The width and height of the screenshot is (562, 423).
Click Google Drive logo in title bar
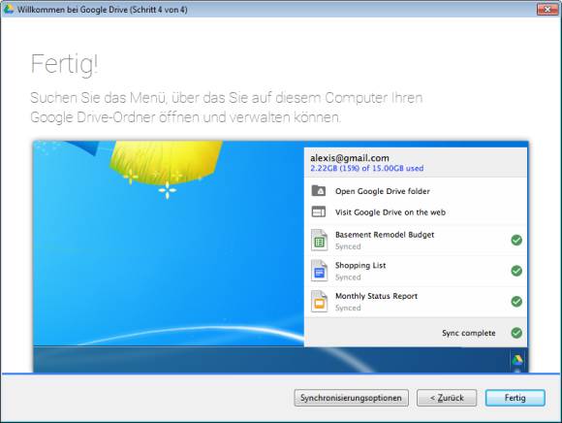[x=9, y=10]
